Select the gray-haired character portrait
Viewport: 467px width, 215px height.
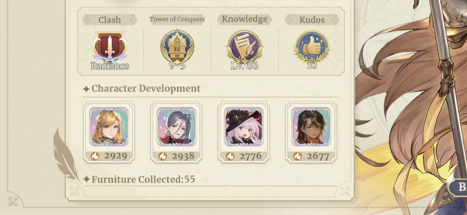[x=176, y=127]
